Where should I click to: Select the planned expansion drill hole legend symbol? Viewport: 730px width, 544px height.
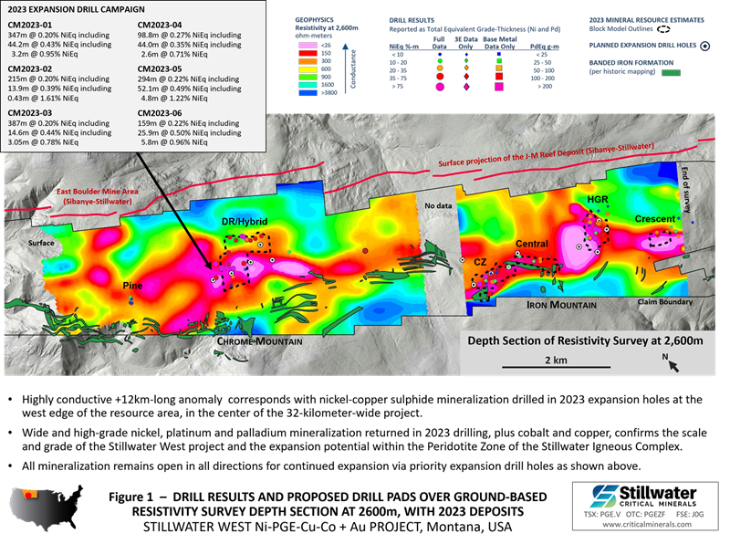click(705, 46)
